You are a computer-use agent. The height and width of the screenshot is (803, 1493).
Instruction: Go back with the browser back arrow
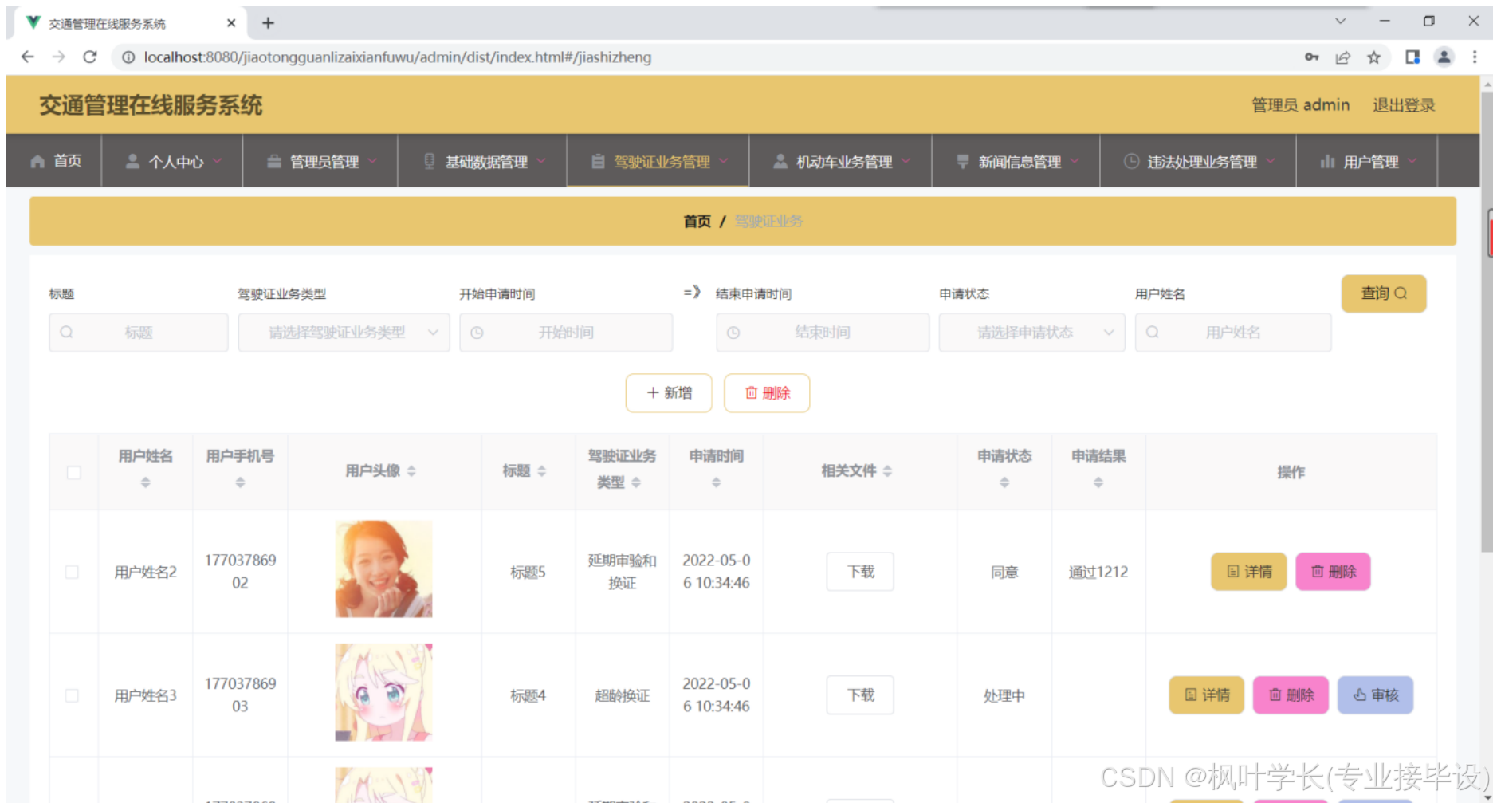[x=28, y=57]
